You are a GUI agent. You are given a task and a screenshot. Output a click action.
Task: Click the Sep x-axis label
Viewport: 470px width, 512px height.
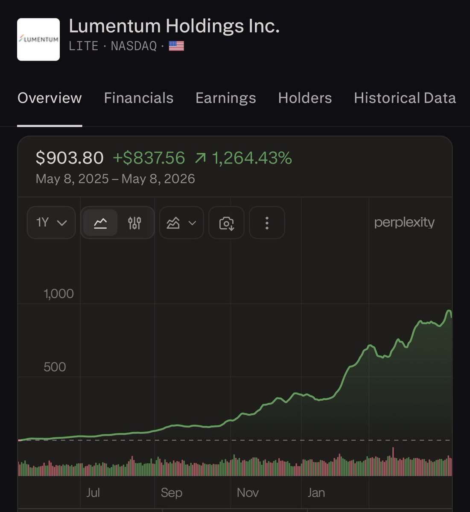[x=172, y=493]
